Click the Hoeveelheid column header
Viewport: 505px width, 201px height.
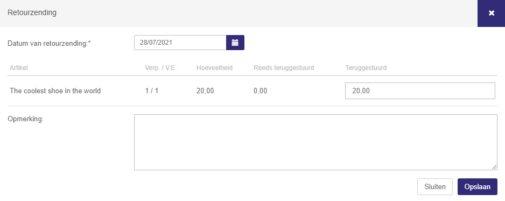click(x=214, y=68)
